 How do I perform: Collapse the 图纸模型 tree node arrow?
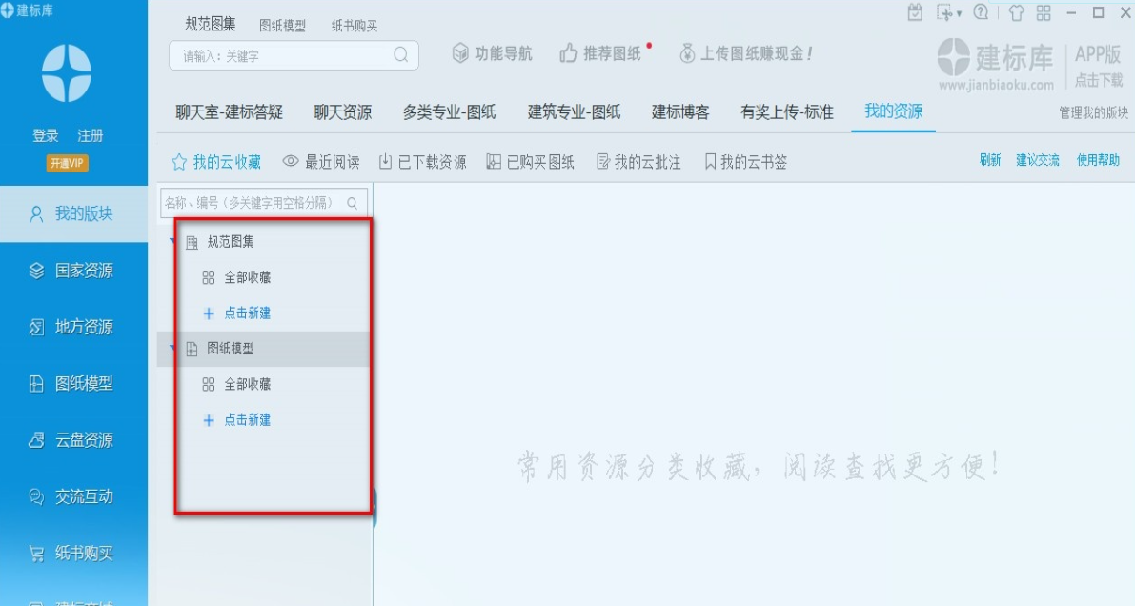[x=172, y=348]
